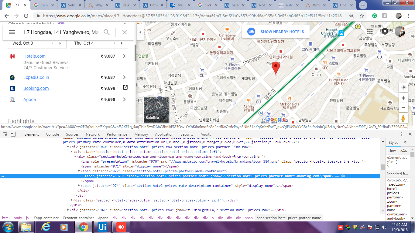Click the Hotels.com logo icon
Viewport: 415px width, 233px height.
(12, 56)
